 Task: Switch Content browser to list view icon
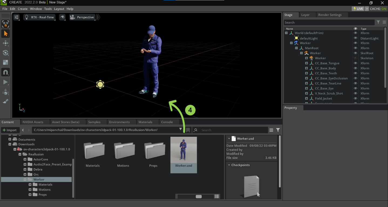(x=217, y=196)
